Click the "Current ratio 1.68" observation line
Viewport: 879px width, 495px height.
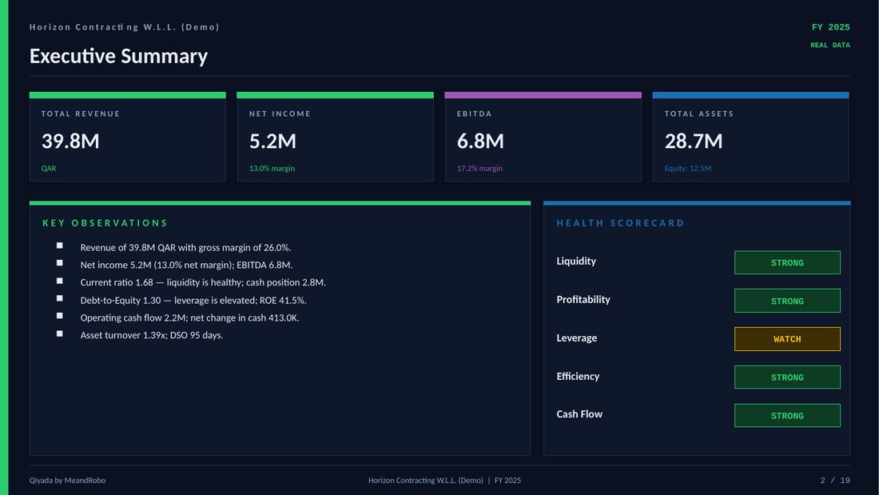click(203, 282)
